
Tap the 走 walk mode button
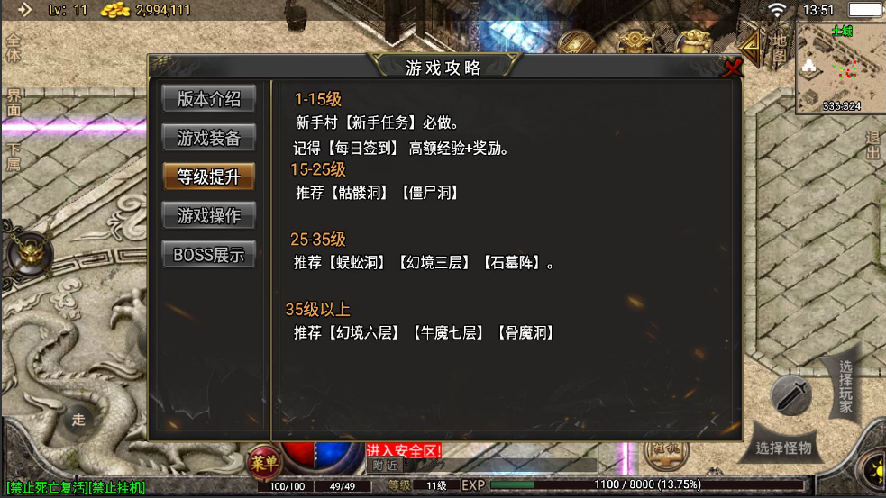click(78, 420)
